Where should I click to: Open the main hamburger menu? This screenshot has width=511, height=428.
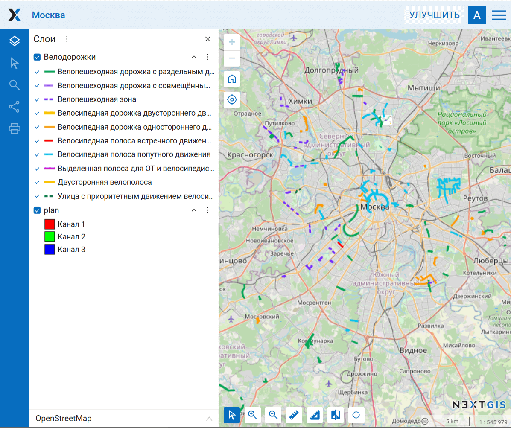click(499, 15)
